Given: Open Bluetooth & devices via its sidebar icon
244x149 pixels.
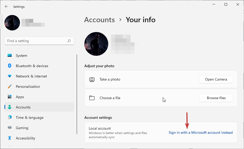Looking at the screenshot, I should click(10, 66).
